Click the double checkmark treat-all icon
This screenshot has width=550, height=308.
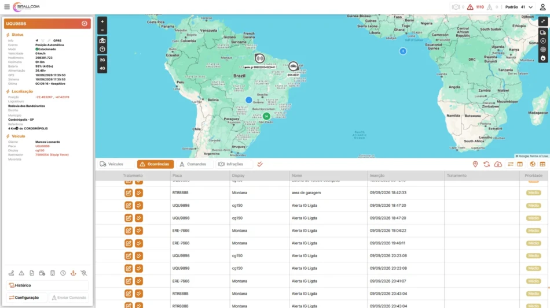[260, 164]
